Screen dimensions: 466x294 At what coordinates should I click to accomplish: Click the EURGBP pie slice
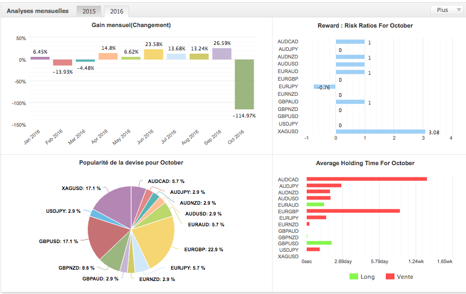(x=156, y=240)
